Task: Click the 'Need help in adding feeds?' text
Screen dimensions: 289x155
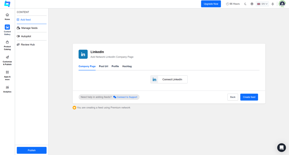Action: 96,97
